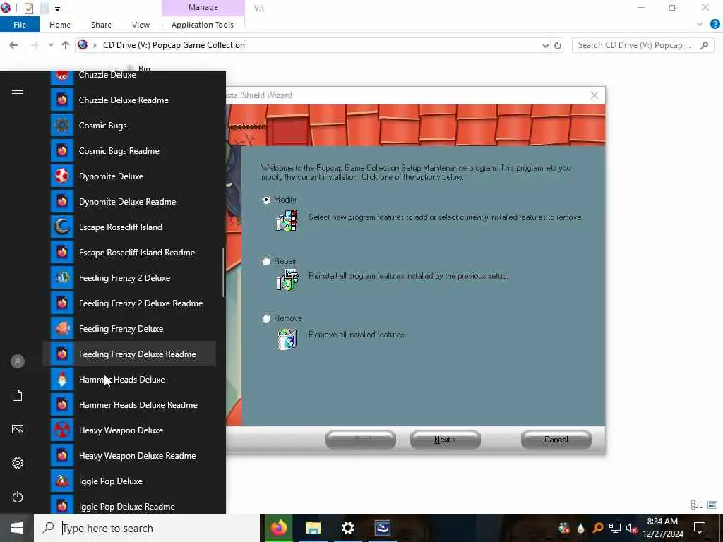Click the Hammer Heads Deluxe Readme icon
The image size is (723, 542).
coord(62,404)
